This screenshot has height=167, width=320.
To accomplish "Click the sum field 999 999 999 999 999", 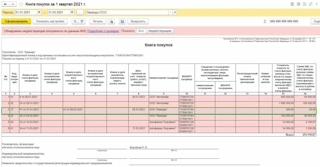I will pyautogui.click(x=284, y=21).
